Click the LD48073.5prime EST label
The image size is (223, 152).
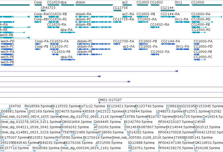coord(169,111)
